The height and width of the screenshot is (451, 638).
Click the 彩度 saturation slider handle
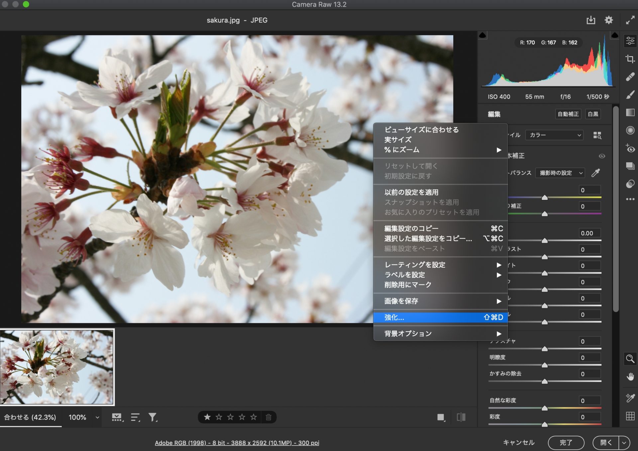(545, 424)
